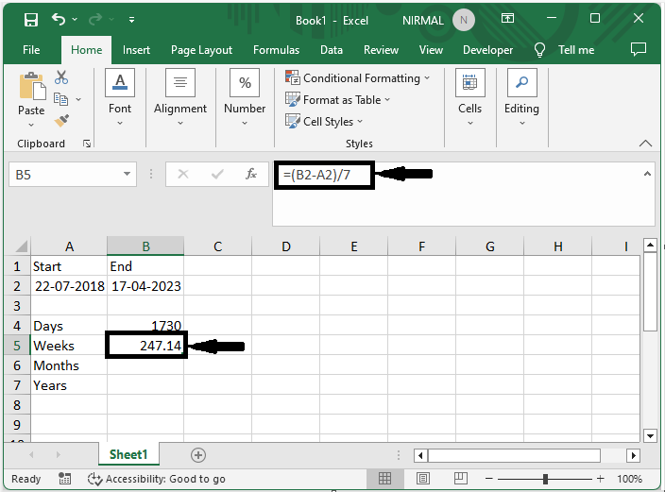Open the Comments speech bubble icon
The height and width of the screenshot is (492, 665).
tap(639, 49)
